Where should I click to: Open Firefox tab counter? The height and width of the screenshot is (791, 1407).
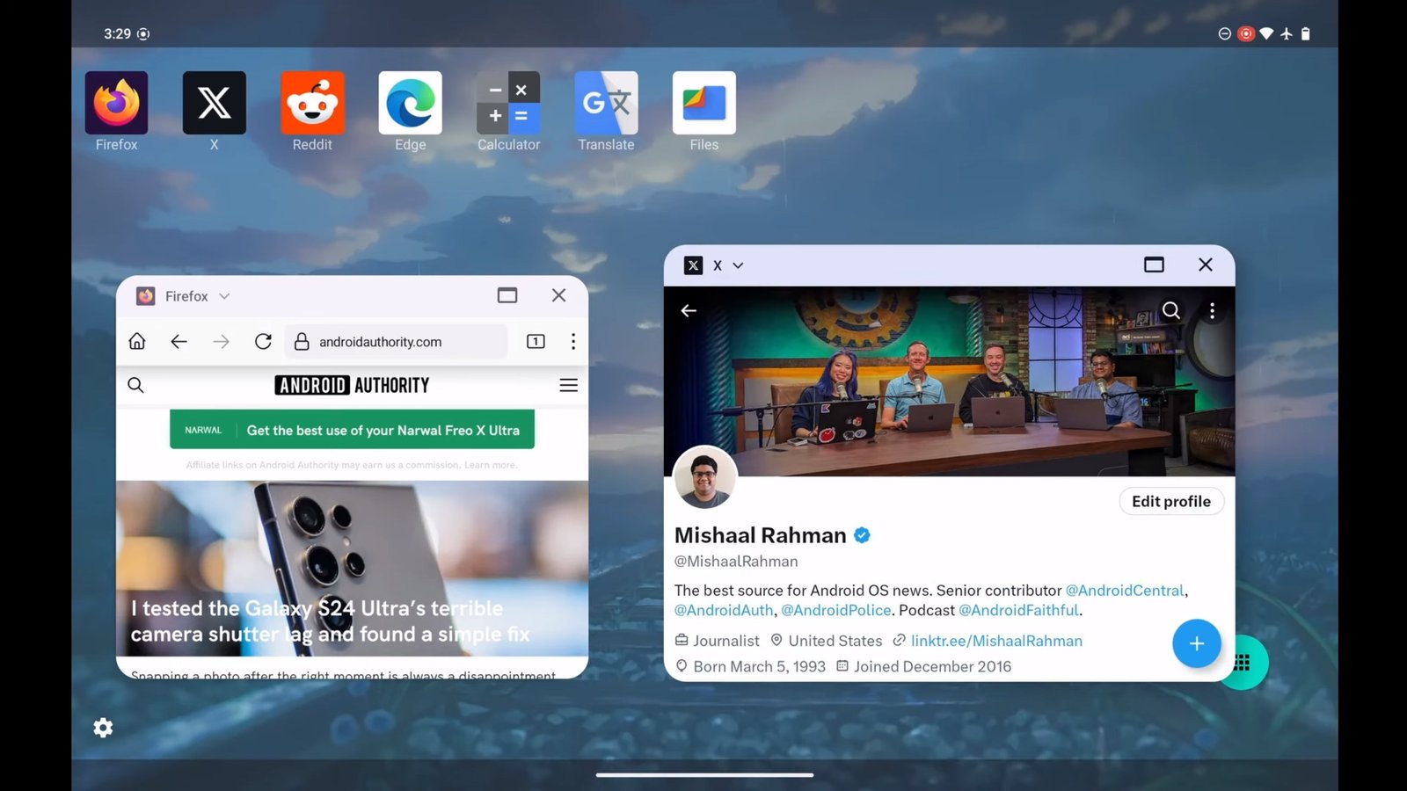click(x=536, y=341)
